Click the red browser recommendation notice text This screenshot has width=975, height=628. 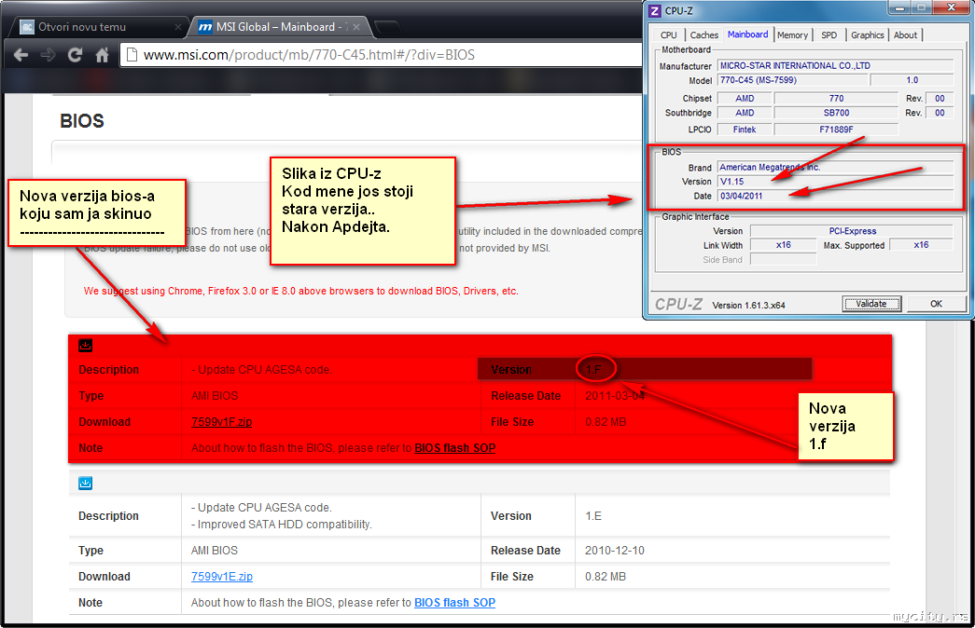pyautogui.click(x=301, y=291)
